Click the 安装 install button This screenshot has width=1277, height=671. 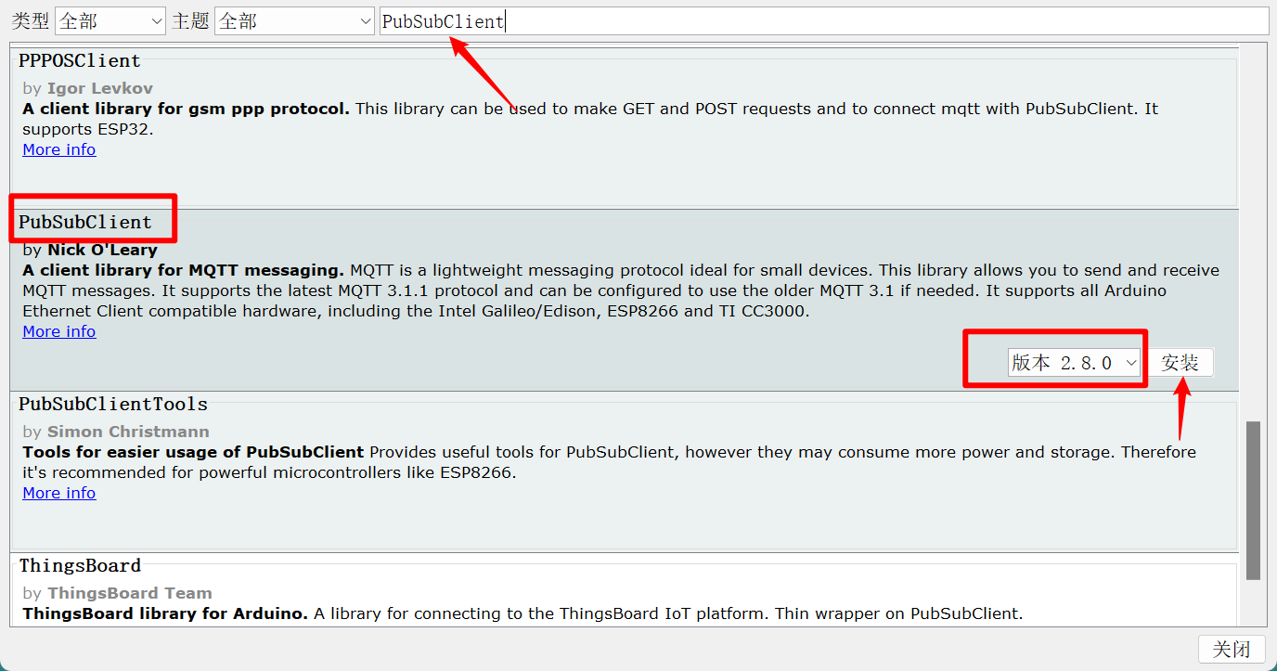click(1180, 363)
